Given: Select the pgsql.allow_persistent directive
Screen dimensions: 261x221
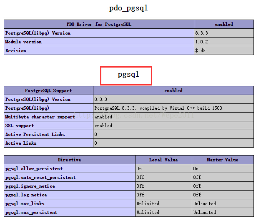Looking at the screenshot, I should click(x=34, y=169).
